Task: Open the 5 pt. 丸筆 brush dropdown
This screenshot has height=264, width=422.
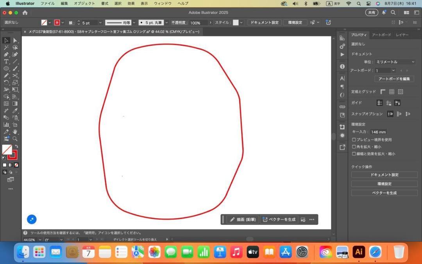Action: tap(166, 23)
